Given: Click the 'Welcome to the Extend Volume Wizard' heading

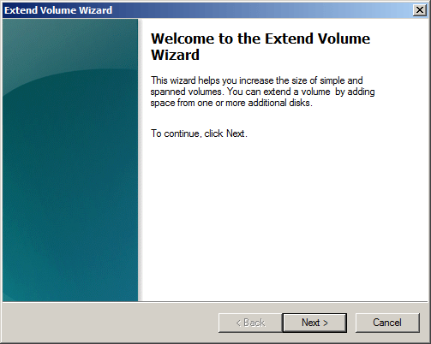Looking at the screenshot, I should 260,46.
